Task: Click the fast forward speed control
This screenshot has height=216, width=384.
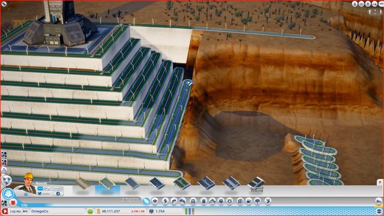Action: (25, 211)
